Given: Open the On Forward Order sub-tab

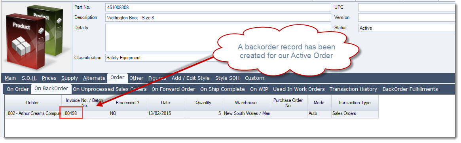Looking at the screenshot, I should (x=173, y=89).
